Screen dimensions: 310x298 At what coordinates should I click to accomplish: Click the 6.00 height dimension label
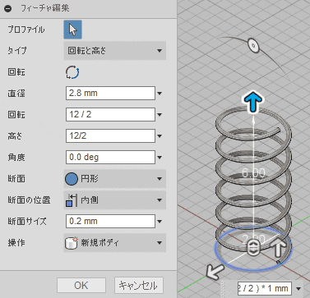[253, 173]
